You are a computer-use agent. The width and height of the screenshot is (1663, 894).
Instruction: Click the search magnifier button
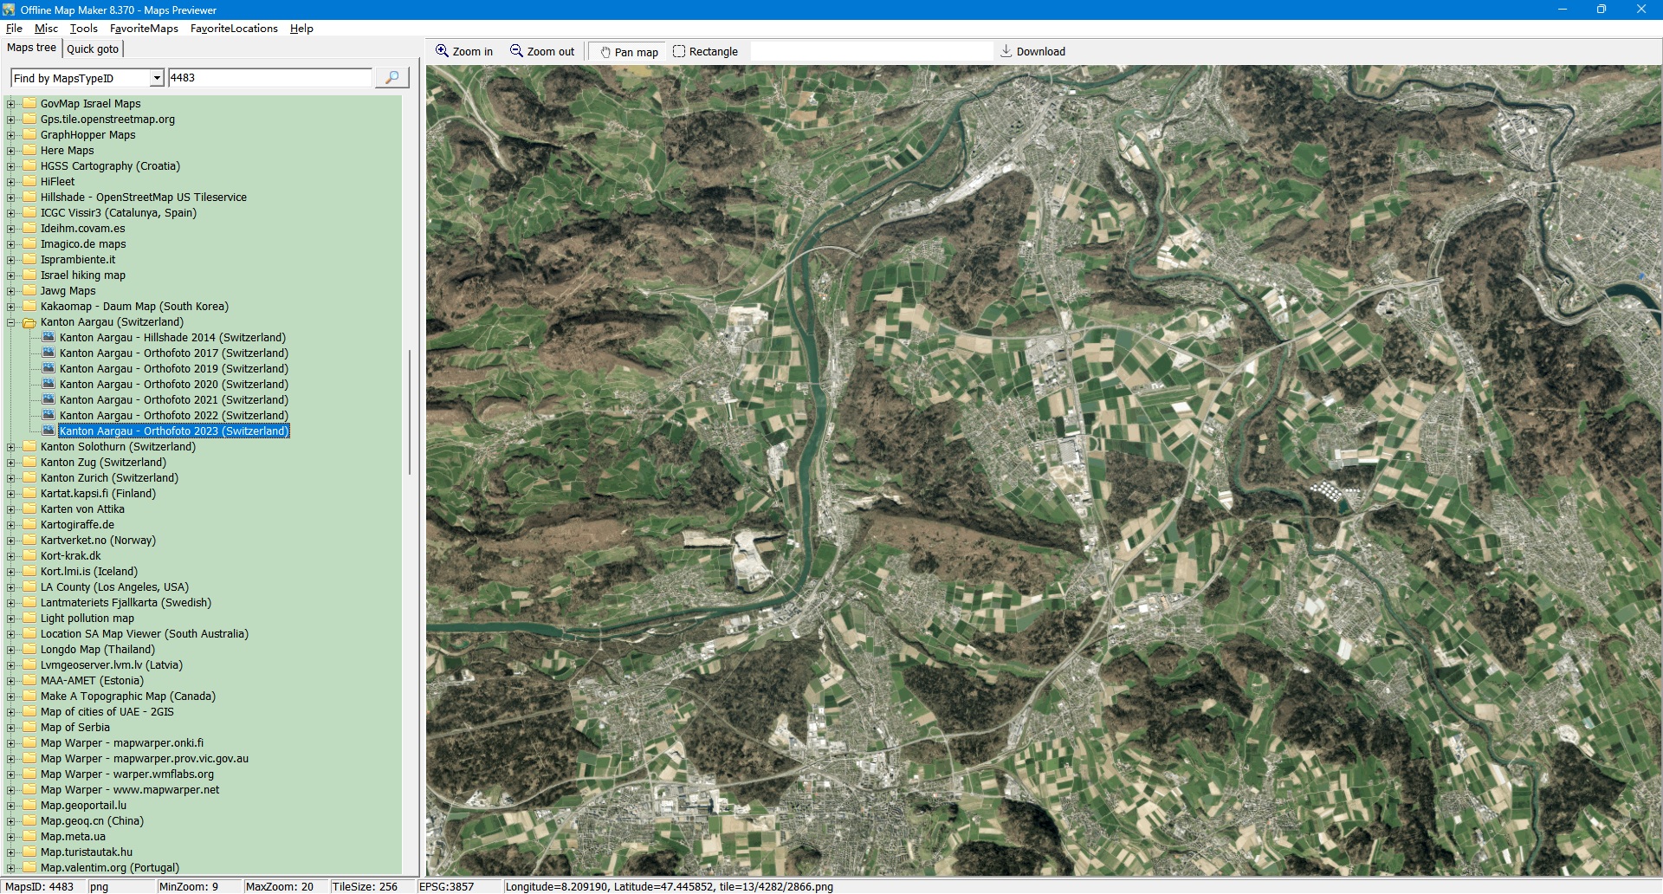pyautogui.click(x=391, y=78)
